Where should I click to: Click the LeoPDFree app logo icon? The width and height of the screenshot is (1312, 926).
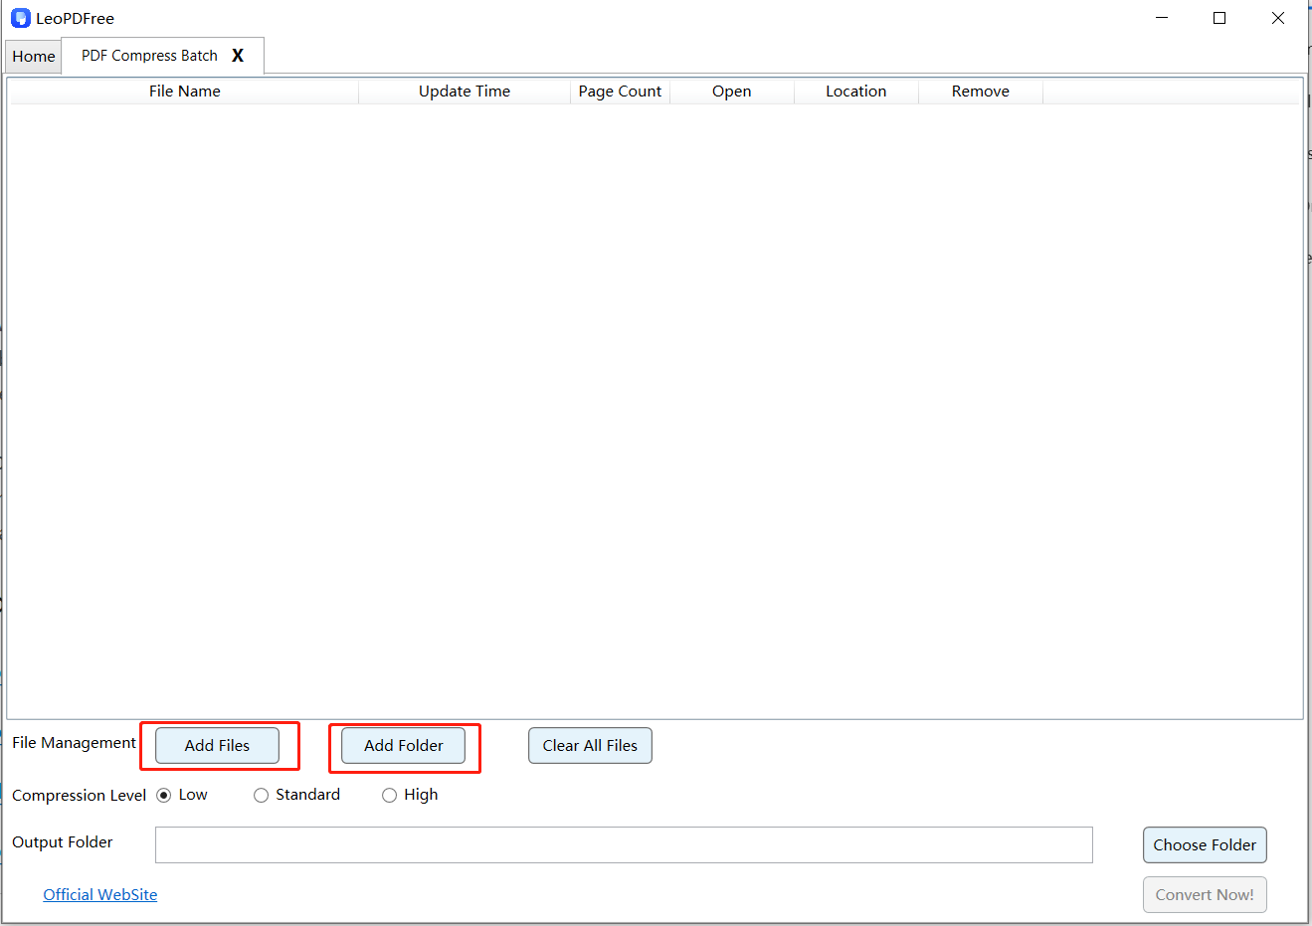20,17
